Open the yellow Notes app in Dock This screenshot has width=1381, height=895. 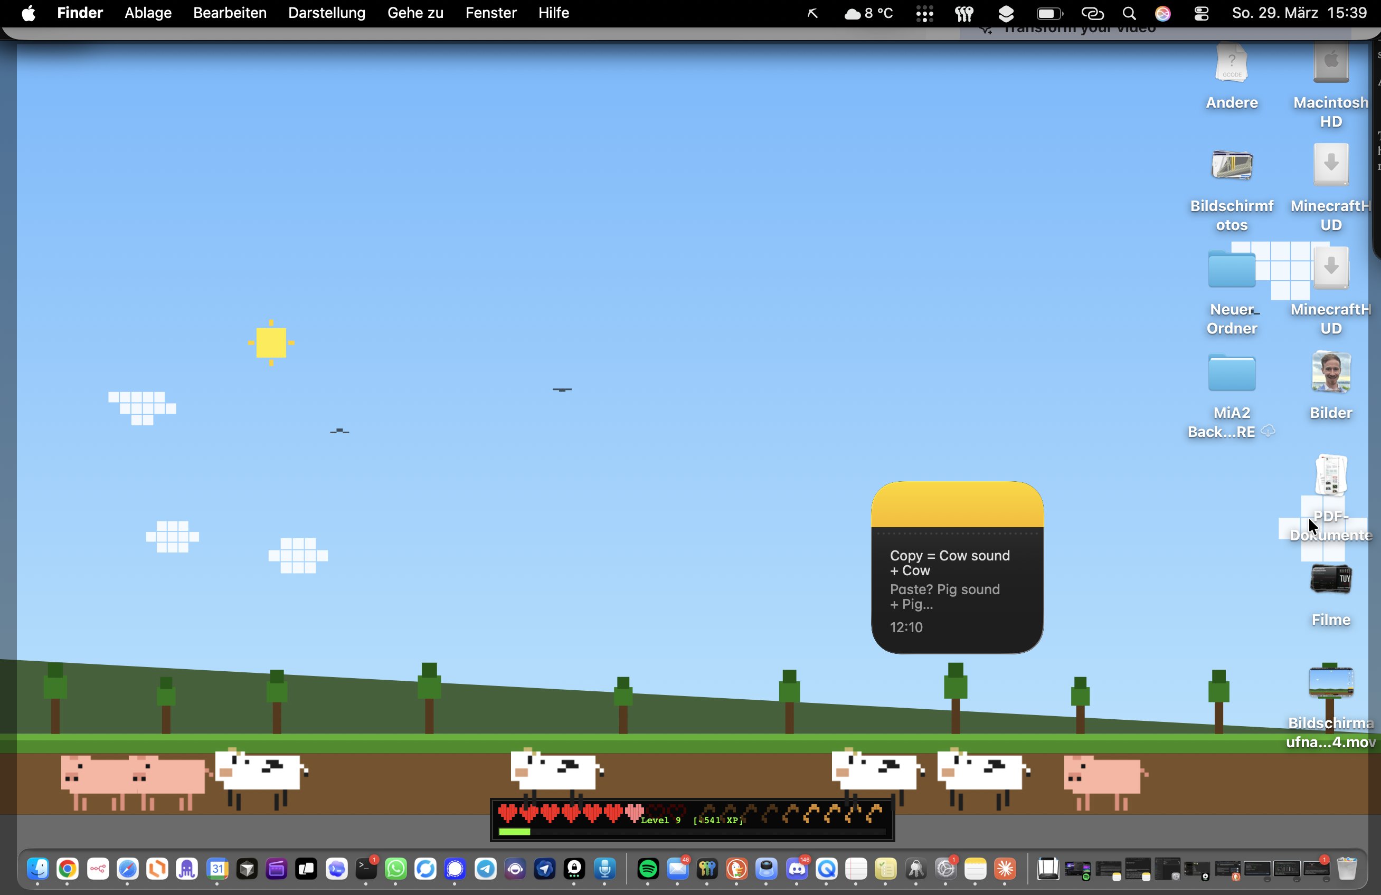tap(976, 869)
